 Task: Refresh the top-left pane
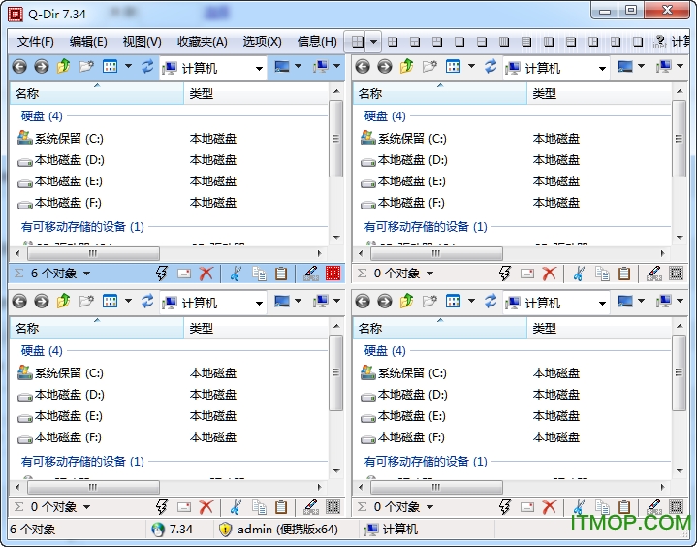tap(147, 67)
